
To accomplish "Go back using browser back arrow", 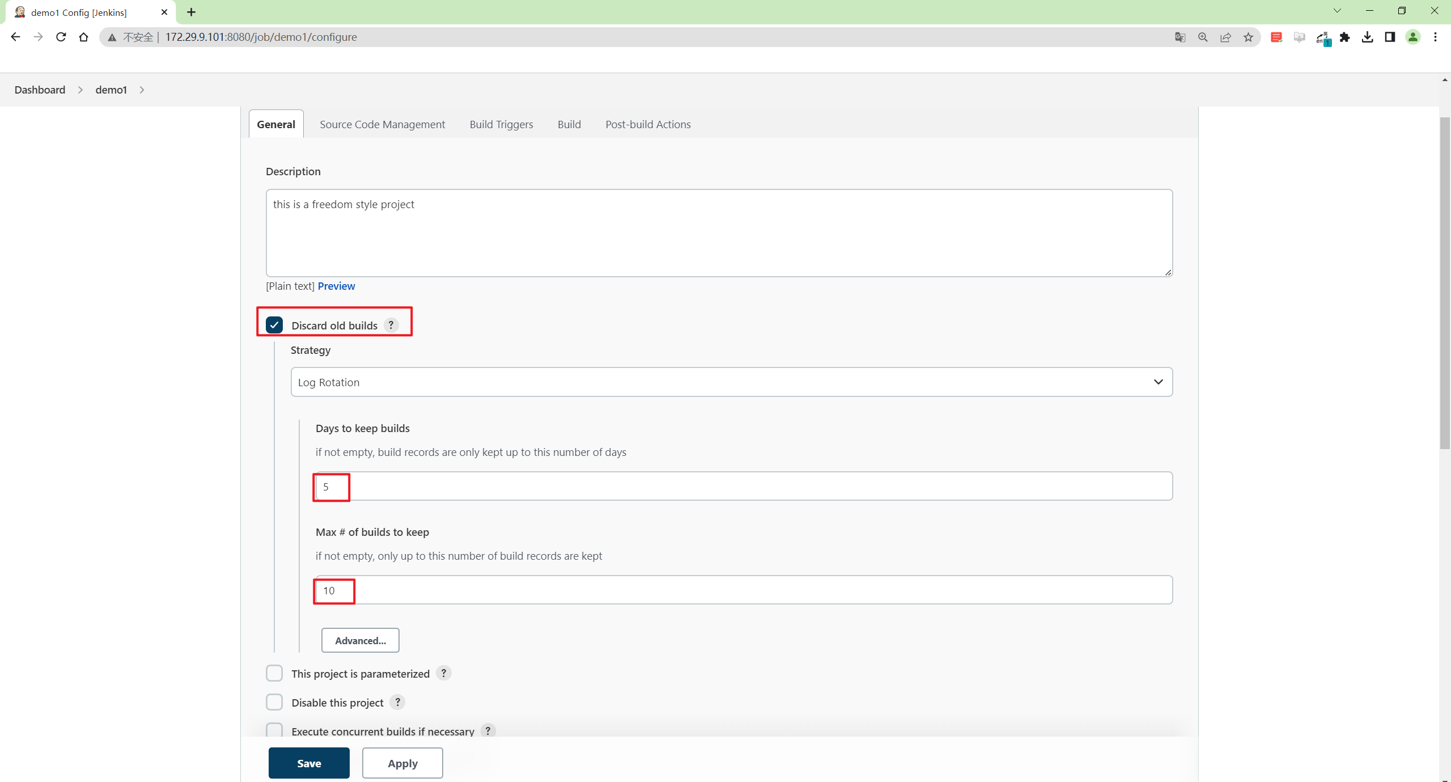I will 15,37.
